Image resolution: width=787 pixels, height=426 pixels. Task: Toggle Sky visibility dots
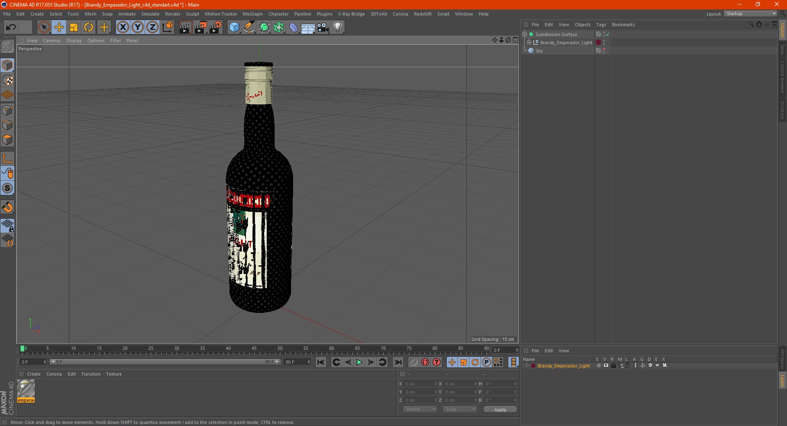pos(604,51)
